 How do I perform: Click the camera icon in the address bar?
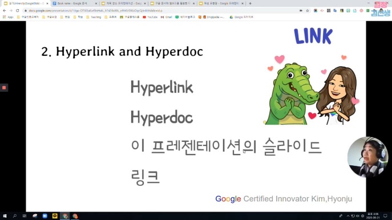pos(301,11)
